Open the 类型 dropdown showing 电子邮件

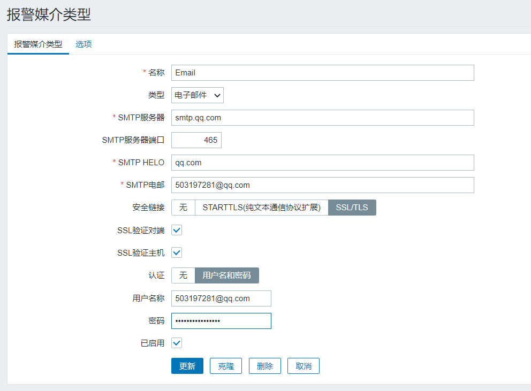tap(197, 95)
